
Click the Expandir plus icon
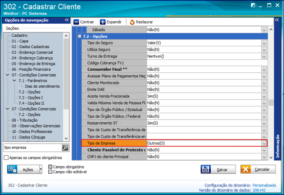pos(103,22)
